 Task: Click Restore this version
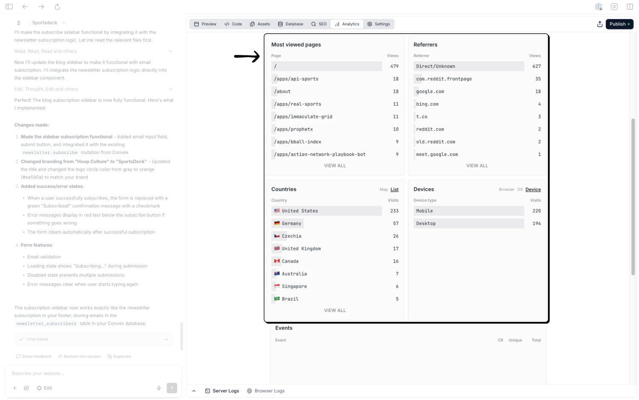coord(79,357)
